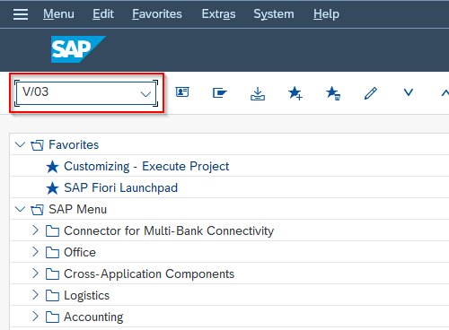Select the Logistics tree label
Screen dimensions: 449x330
click(87, 296)
